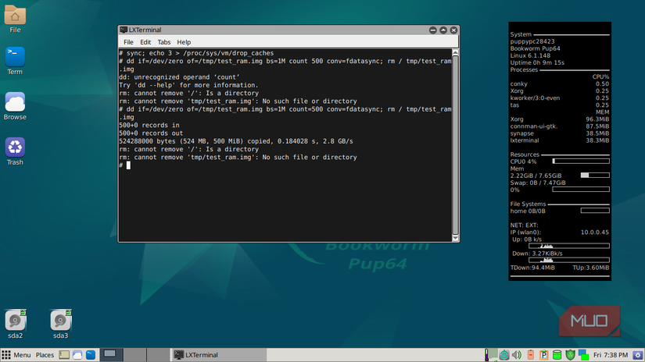The image size is (645, 362).
Task: Open the teal network target tray icon
Action: point(504,355)
